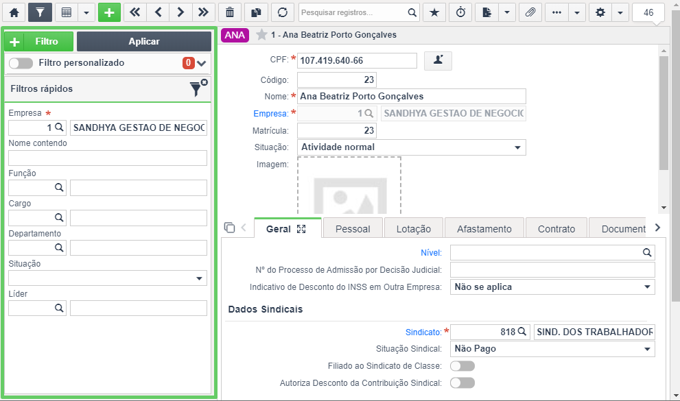Click the Nível lookup magnifier

coord(647,252)
